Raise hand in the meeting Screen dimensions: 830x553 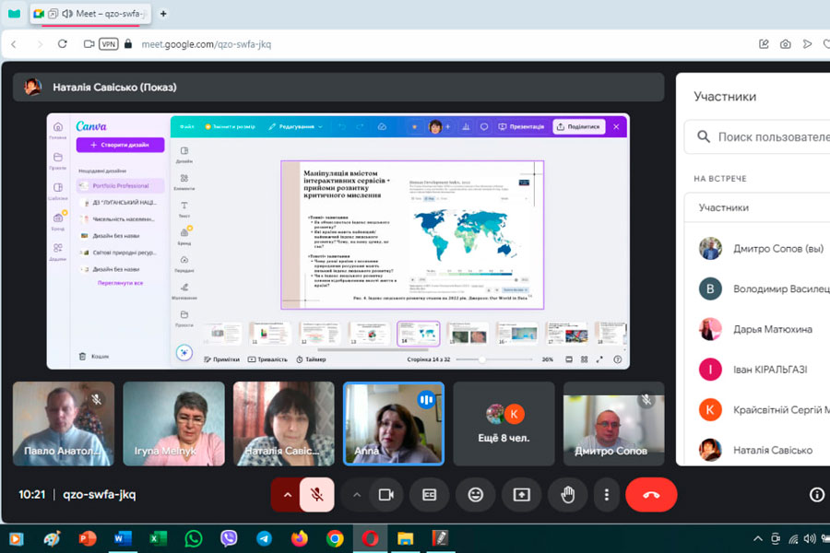point(567,495)
